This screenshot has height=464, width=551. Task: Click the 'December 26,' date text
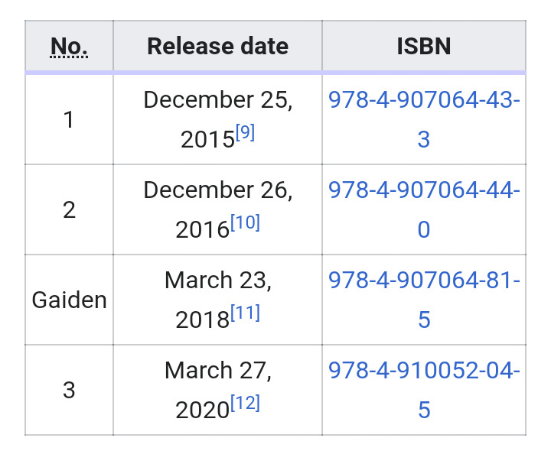[217, 191]
